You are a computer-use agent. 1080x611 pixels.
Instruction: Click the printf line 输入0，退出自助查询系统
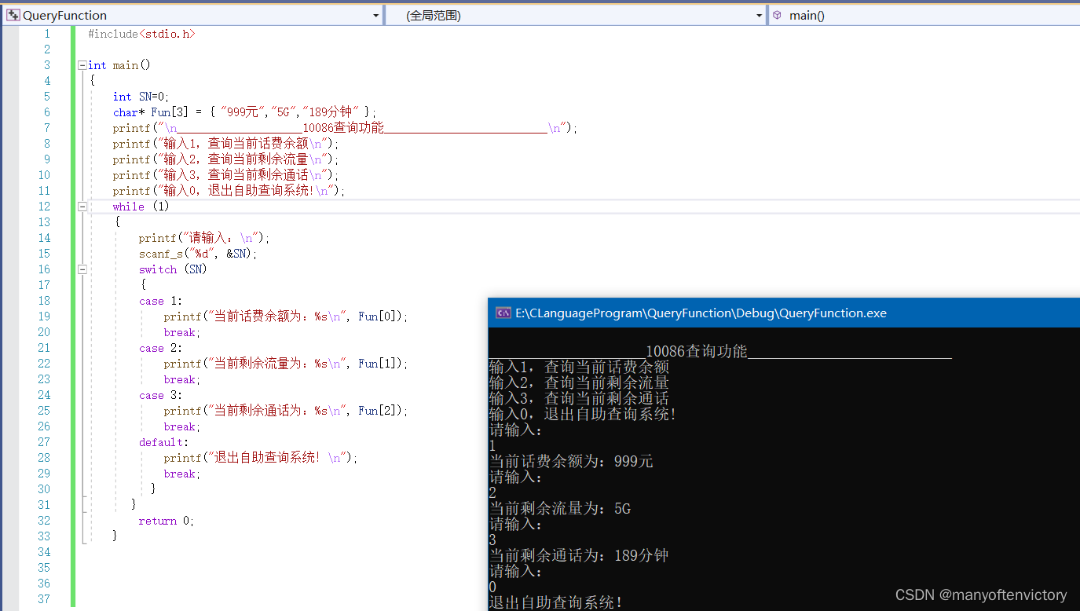coord(229,191)
